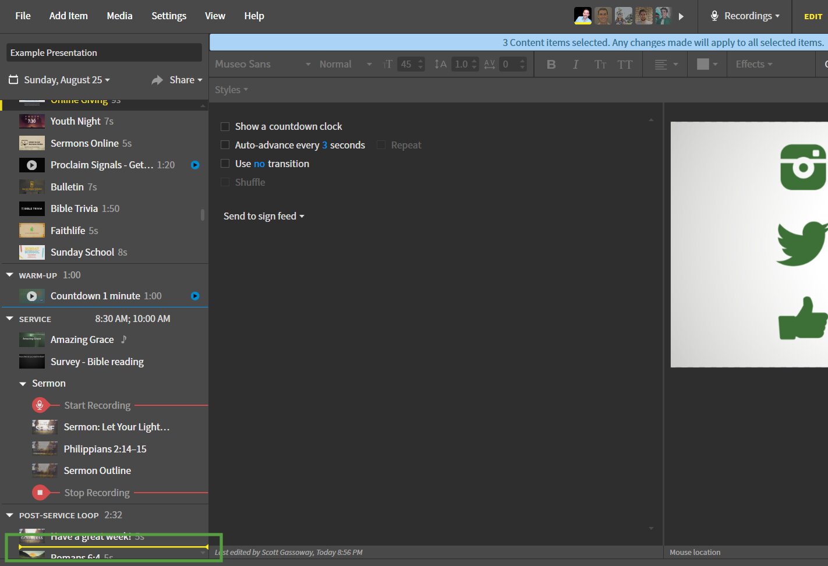Open the Send to sign feed dropdown
Image resolution: width=828 pixels, height=566 pixels.
click(264, 216)
